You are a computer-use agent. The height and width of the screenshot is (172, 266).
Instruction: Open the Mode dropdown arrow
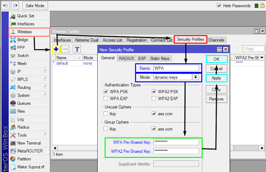pos(196,77)
